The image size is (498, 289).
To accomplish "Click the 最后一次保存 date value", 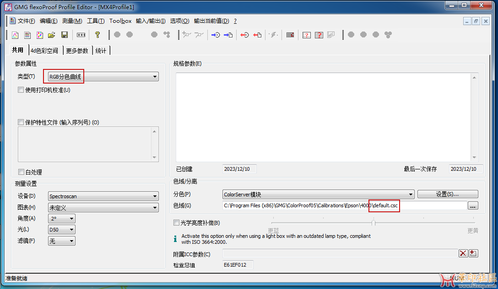I will point(466,169).
